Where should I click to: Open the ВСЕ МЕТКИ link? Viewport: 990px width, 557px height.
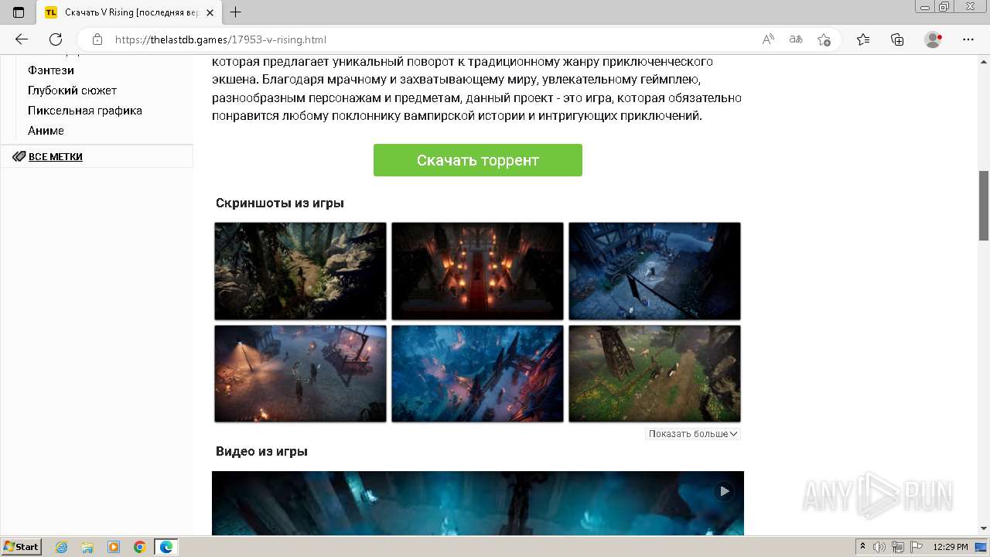point(56,156)
